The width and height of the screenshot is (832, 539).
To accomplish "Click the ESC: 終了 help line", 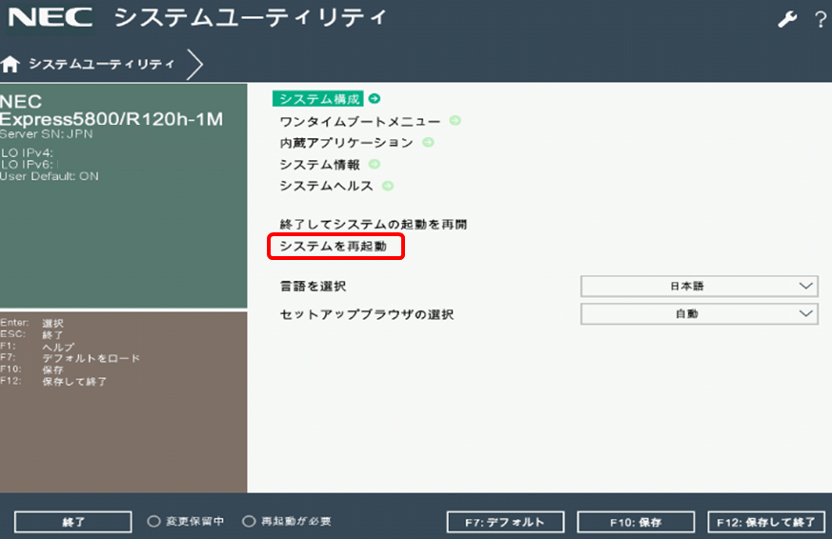I will pos(31,335).
